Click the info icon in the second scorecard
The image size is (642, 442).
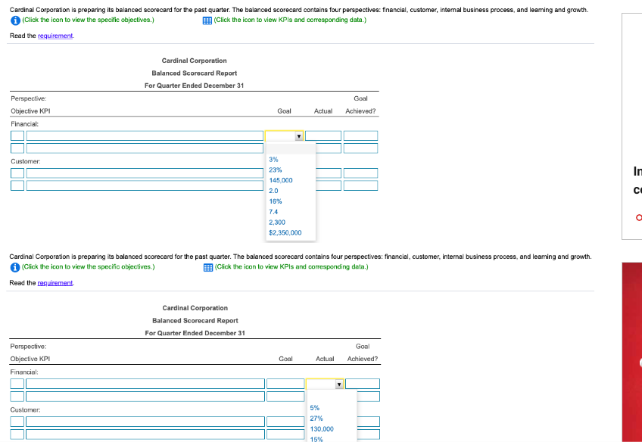coord(15,267)
